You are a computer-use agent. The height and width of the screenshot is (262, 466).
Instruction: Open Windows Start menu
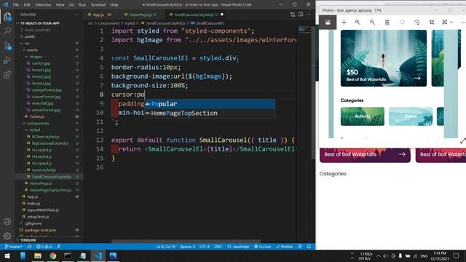click(7, 255)
